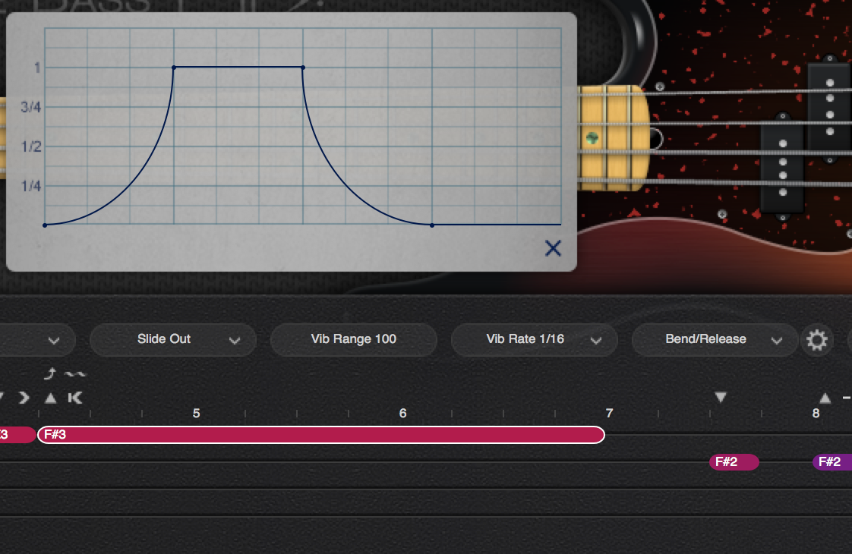
Task: Click the rewind-to-start icon near the triangle
Action: (76, 397)
